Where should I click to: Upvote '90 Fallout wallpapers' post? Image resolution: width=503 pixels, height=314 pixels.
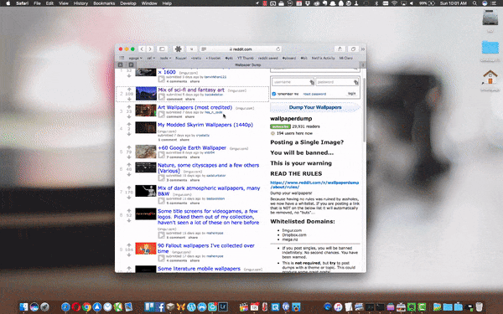pyautogui.click(x=129, y=245)
